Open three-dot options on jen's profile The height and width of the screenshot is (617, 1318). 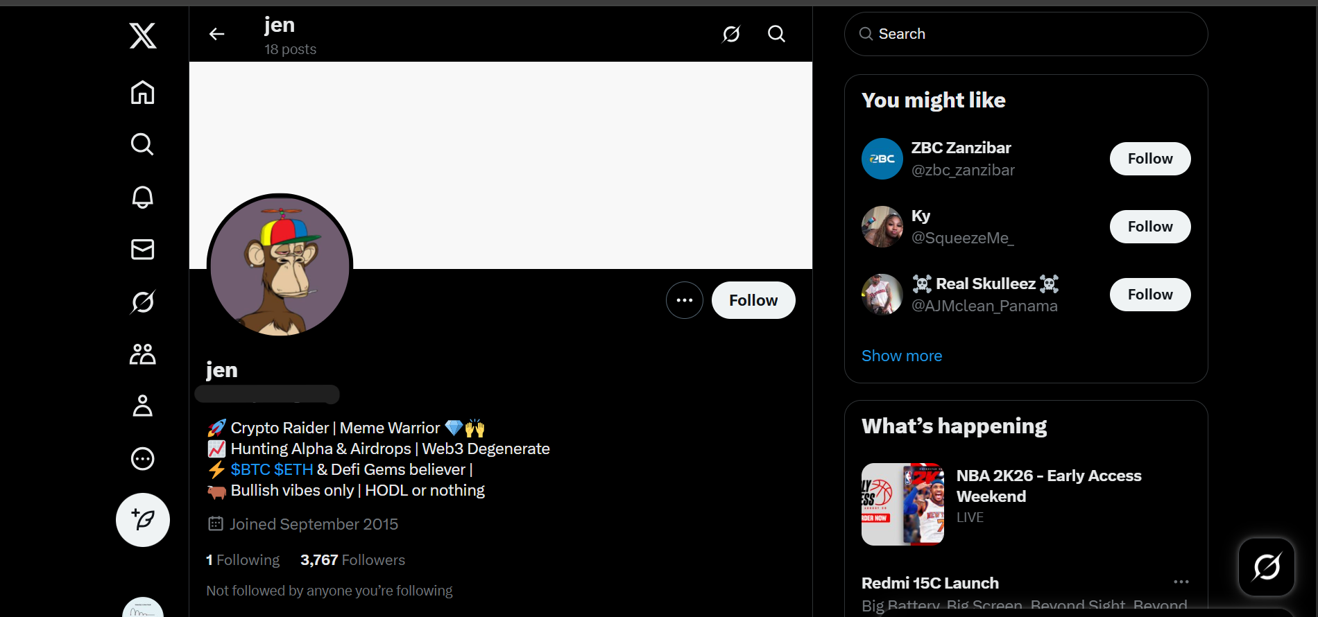click(x=685, y=300)
